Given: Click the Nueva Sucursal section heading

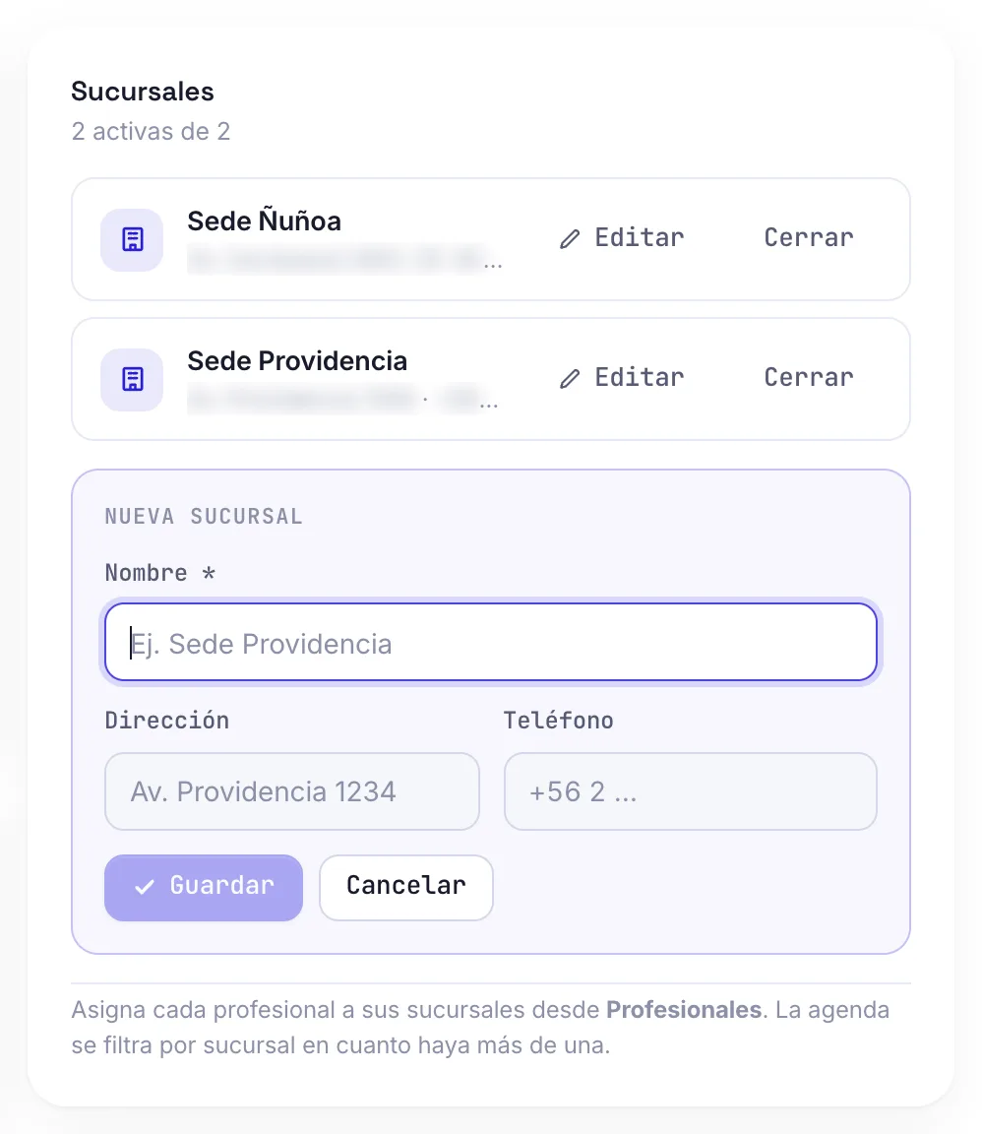Looking at the screenshot, I should 204,517.
